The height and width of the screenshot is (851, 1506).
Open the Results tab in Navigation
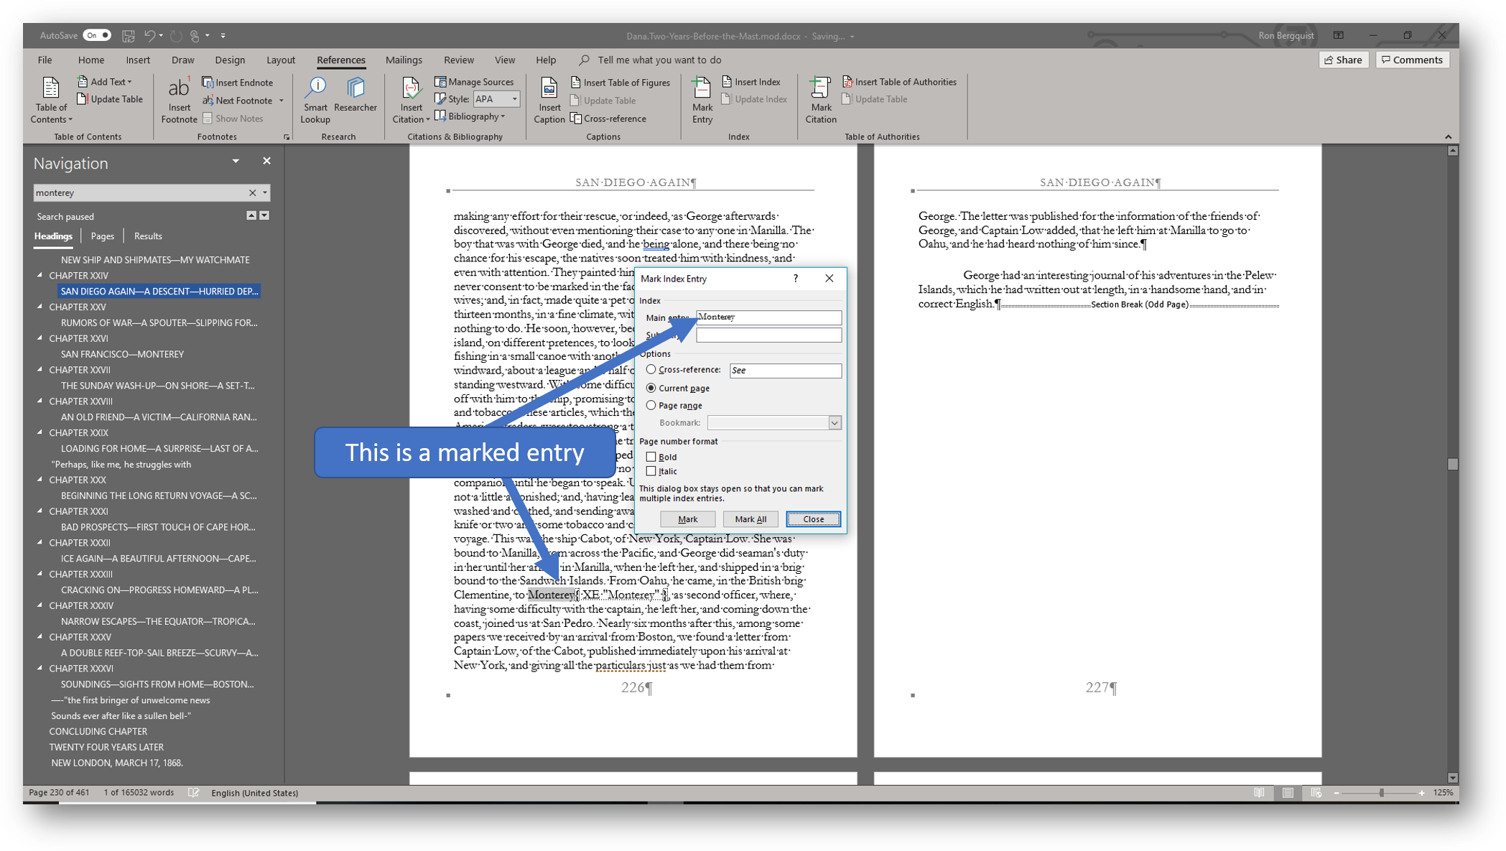[148, 236]
